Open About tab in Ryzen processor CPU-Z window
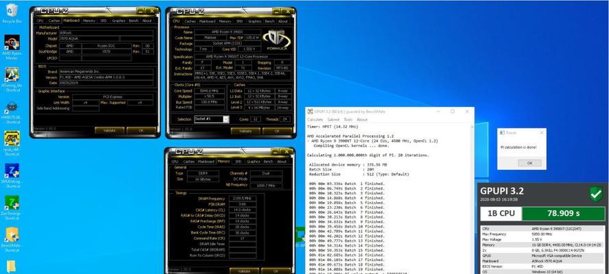609x274 pixels. pyautogui.click(x=283, y=21)
